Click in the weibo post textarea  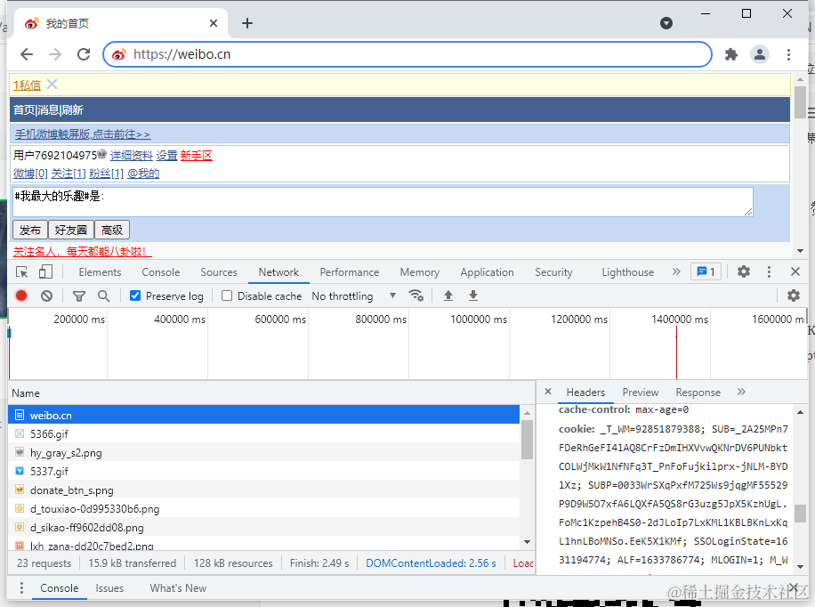(x=383, y=202)
